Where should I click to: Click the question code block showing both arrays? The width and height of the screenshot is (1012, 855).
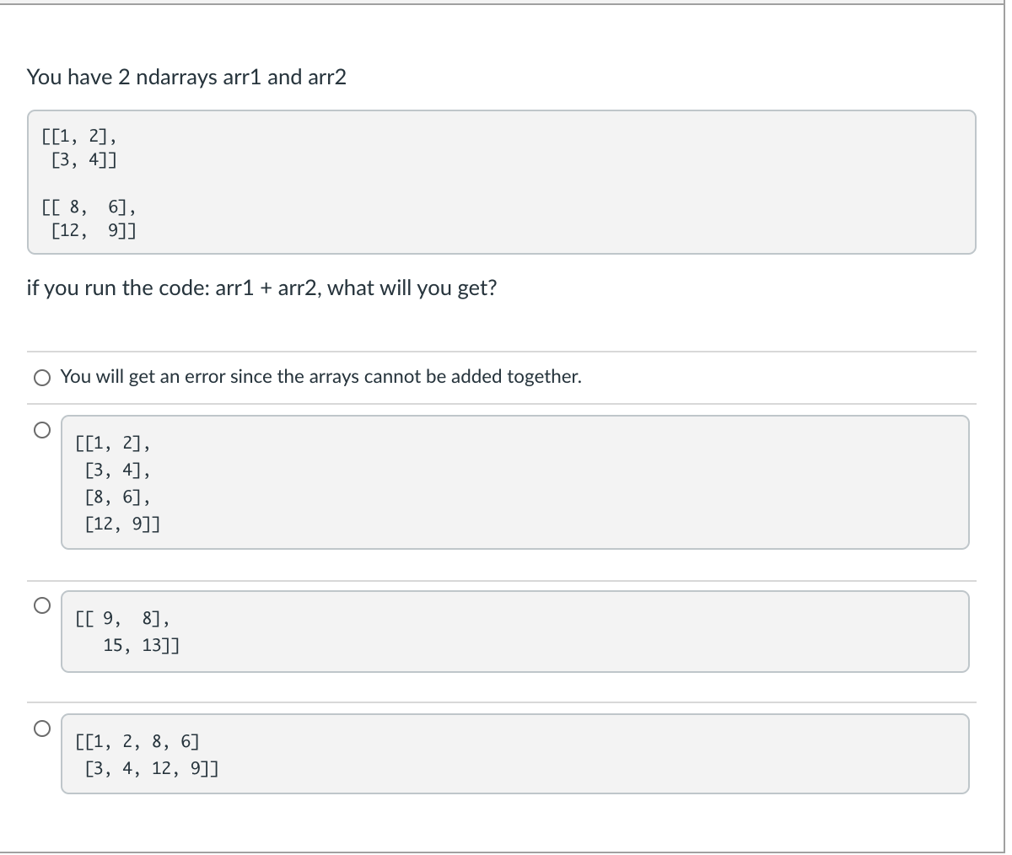click(501, 182)
